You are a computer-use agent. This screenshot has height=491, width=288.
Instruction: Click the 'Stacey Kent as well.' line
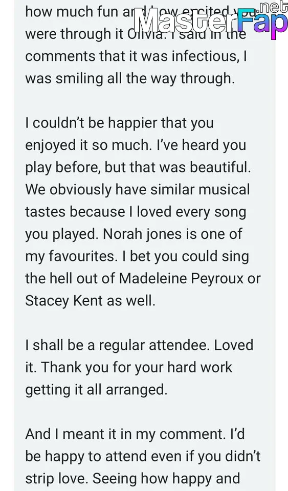tap(90, 301)
